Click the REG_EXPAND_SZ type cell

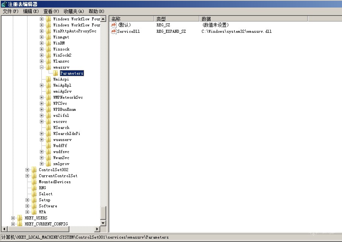click(171, 31)
